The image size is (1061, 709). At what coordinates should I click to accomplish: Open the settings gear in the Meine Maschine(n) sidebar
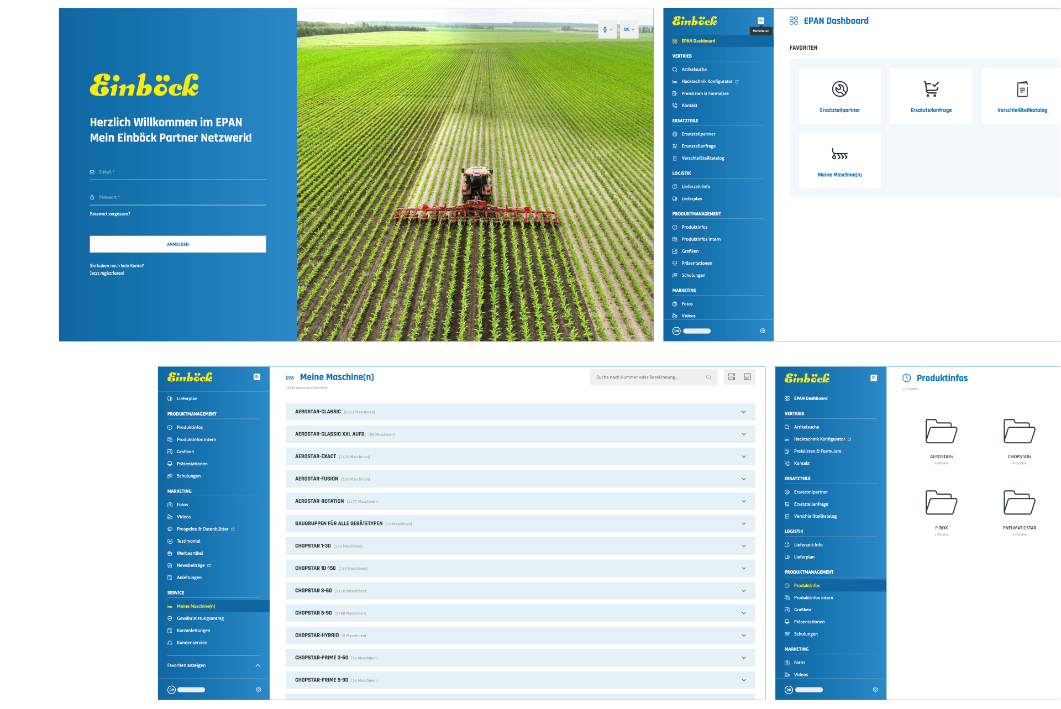coord(258,690)
